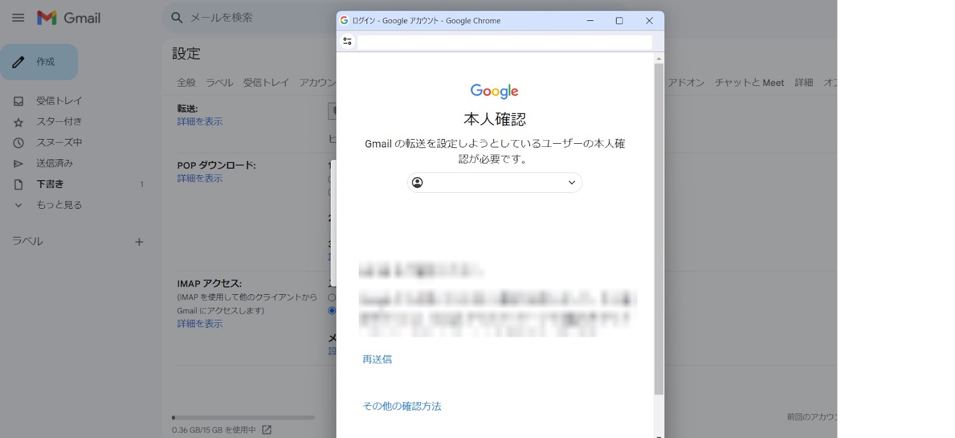This screenshot has width=955, height=438.
Task: Expand もっと見る in the sidebar
Action: point(59,205)
